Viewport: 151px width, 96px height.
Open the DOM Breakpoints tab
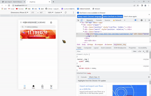point(120,48)
